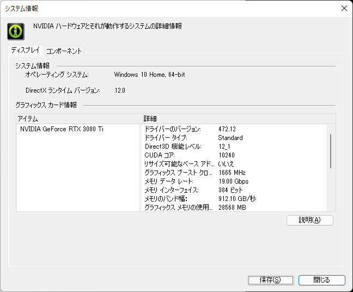
Task: Click the 保存(S) button
Action: point(271,280)
